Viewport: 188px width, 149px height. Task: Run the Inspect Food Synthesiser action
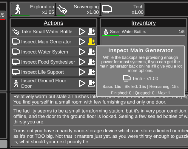coord(82,62)
